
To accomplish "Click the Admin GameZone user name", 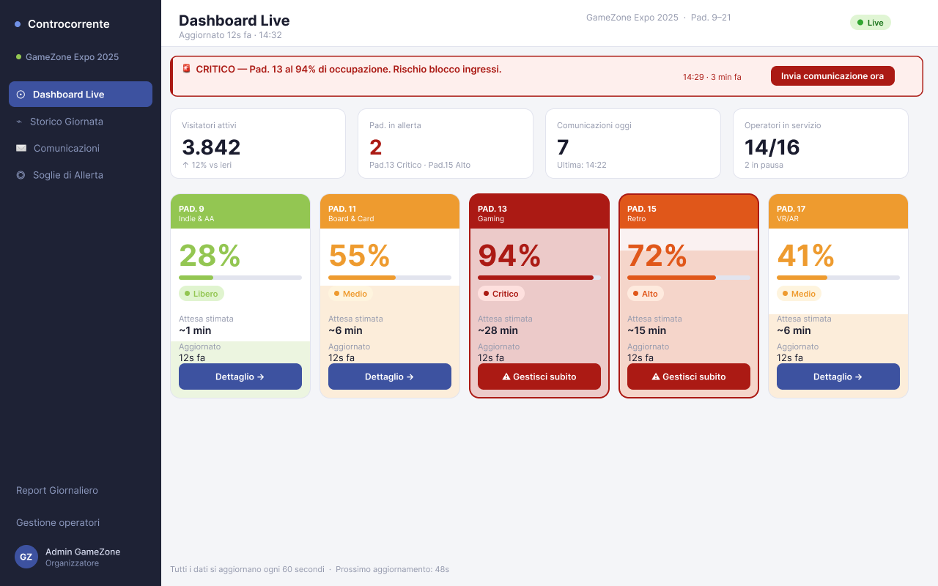I will 83,552.
